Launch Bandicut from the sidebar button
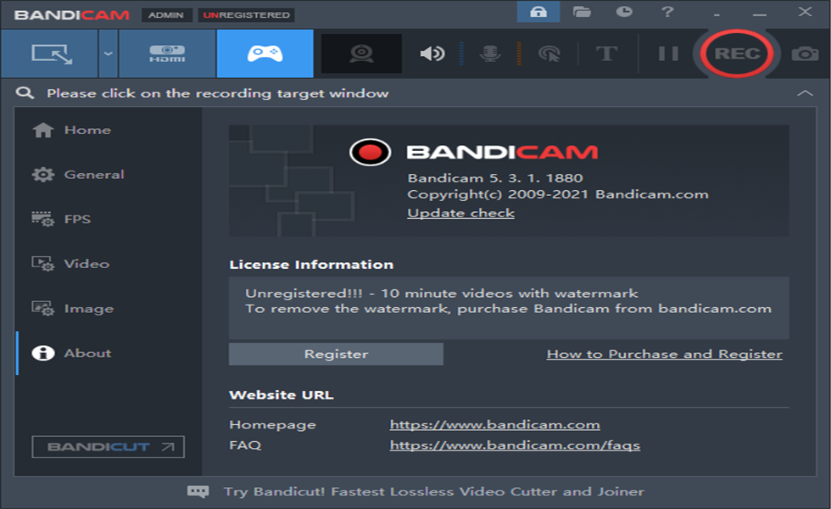831x509 pixels. (109, 447)
